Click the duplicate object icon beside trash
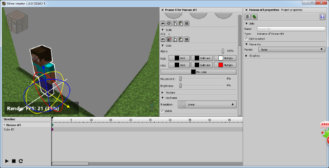 tap(254, 17)
